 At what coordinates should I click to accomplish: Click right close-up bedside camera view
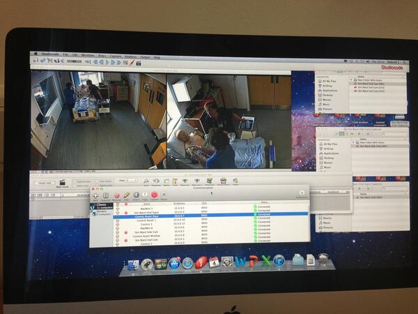coord(229,121)
